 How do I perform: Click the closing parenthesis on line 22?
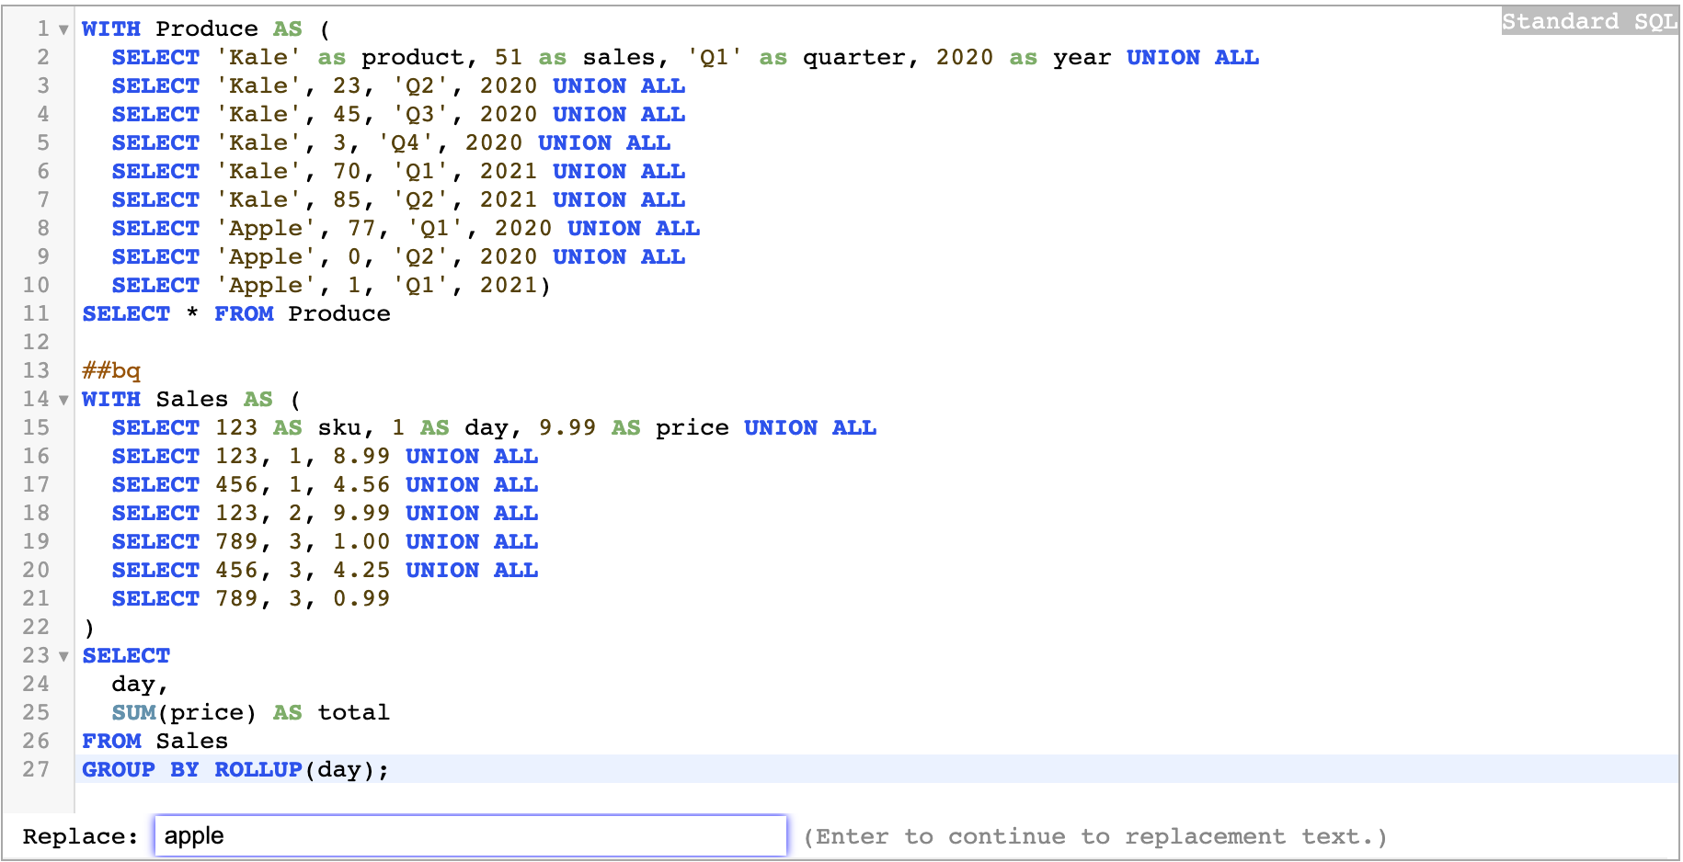tap(89, 628)
